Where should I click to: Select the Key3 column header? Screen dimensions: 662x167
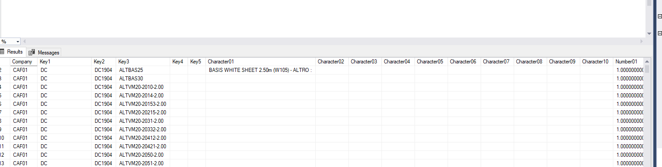point(143,62)
